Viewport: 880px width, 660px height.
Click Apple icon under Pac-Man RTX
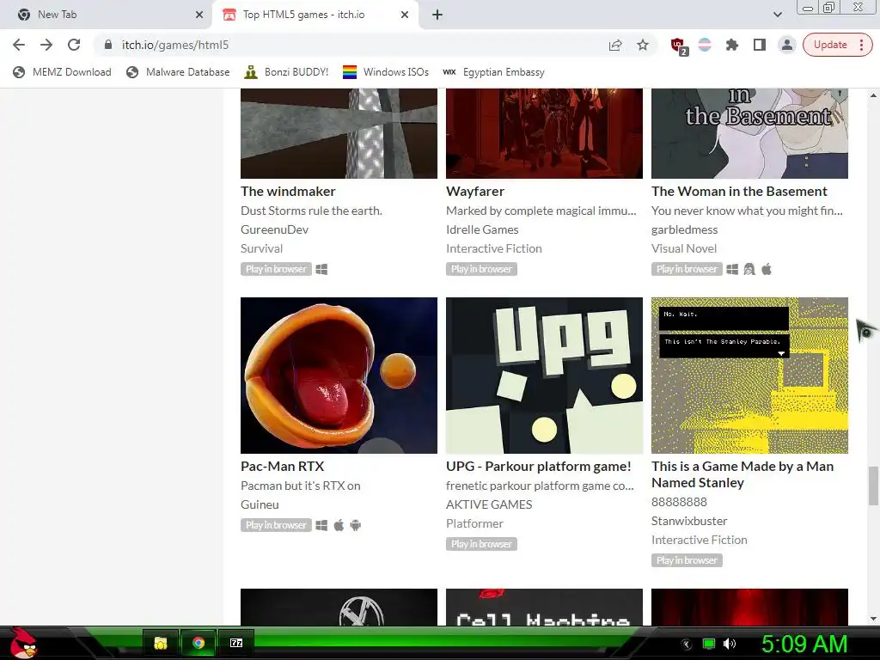coord(339,525)
